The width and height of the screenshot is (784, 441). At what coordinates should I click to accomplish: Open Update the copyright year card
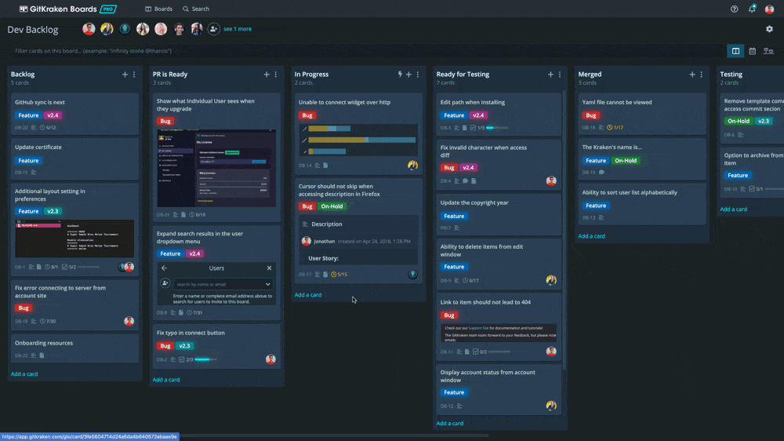pos(498,215)
